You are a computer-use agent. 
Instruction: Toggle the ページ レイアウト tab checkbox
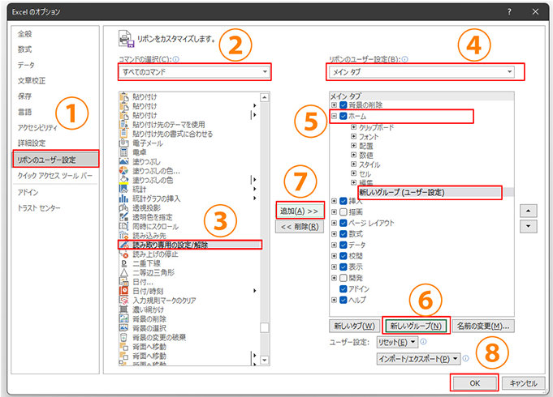(x=343, y=223)
